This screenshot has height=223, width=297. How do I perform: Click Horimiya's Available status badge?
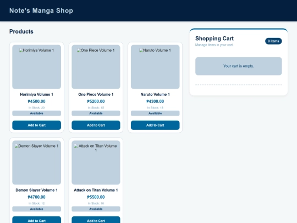36,113
